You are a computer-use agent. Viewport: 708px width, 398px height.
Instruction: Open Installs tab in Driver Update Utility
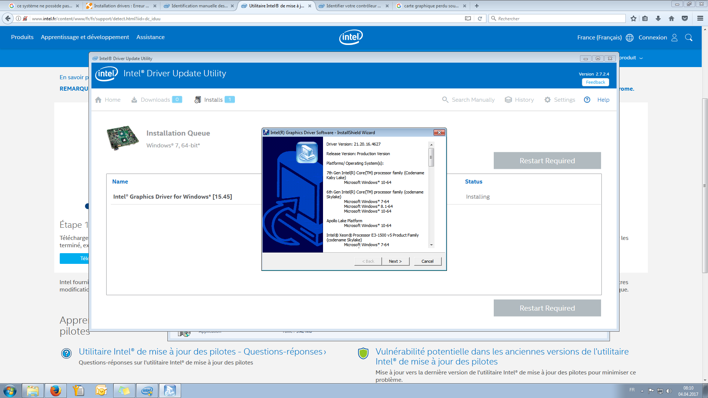tap(214, 100)
